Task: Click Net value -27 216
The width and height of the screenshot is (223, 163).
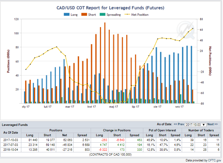Action: [x=67, y=150]
